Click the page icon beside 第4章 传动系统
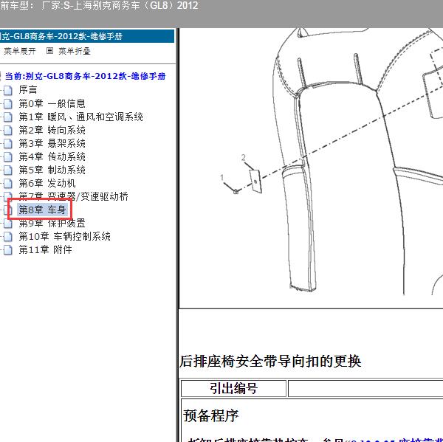 (8, 156)
